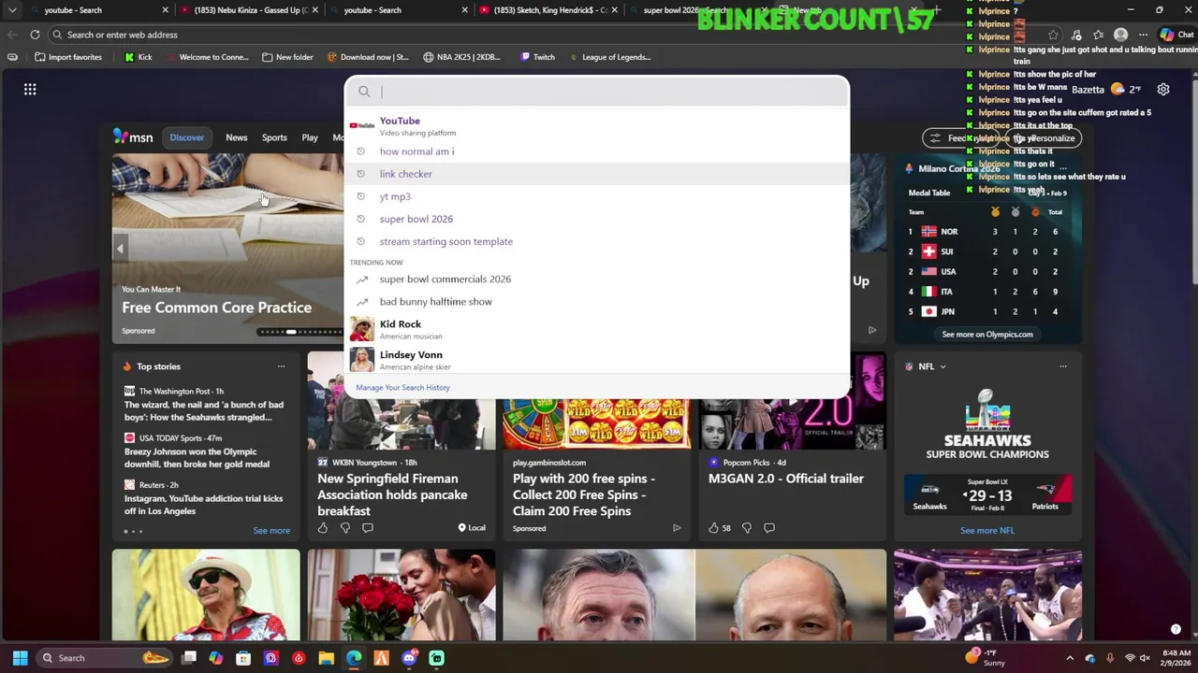This screenshot has width=1198, height=673.
Task: Open the News tab on MSN
Action: pyautogui.click(x=236, y=137)
